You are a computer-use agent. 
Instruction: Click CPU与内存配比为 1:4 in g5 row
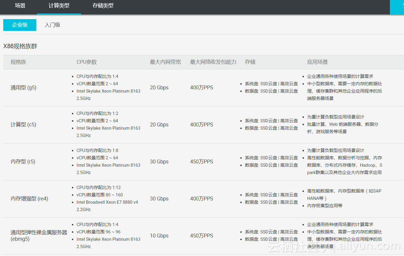tap(97, 76)
